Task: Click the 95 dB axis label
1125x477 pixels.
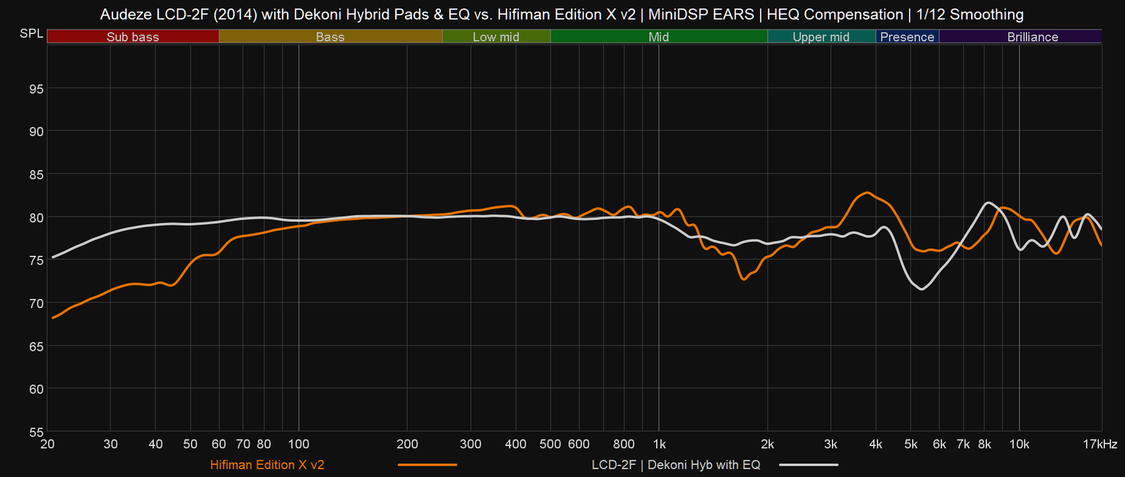Action: click(x=36, y=89)
